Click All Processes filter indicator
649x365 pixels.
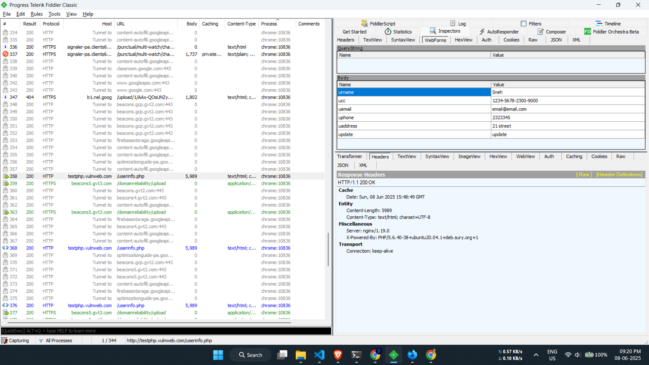point(55,341)
